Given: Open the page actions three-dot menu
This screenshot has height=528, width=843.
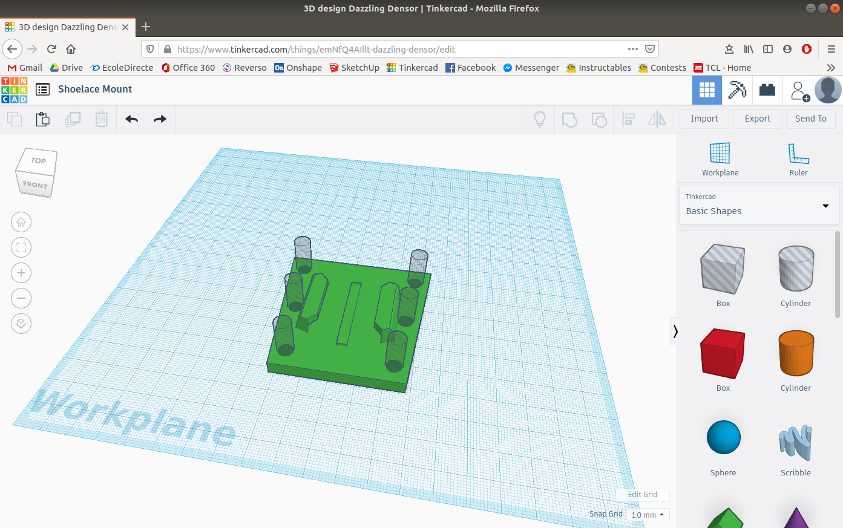Looking at the screenshot, I should coord(633,49).
